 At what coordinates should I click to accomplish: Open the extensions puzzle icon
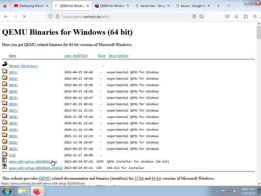pyautogui.click(x=246, y=16)
